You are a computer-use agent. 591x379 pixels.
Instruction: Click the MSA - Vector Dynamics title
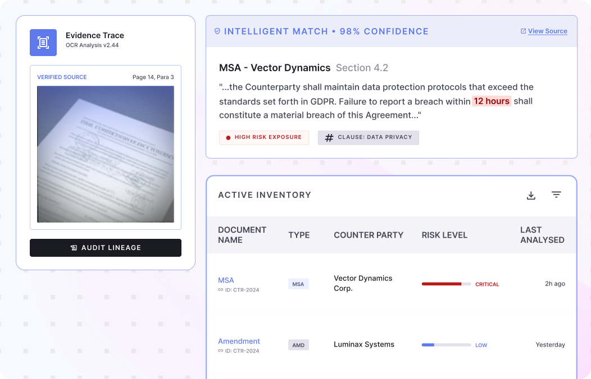274,68
